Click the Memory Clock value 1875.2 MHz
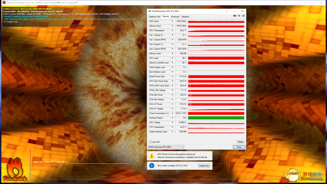This screenshot has height=184, width=327. point(181,26)
